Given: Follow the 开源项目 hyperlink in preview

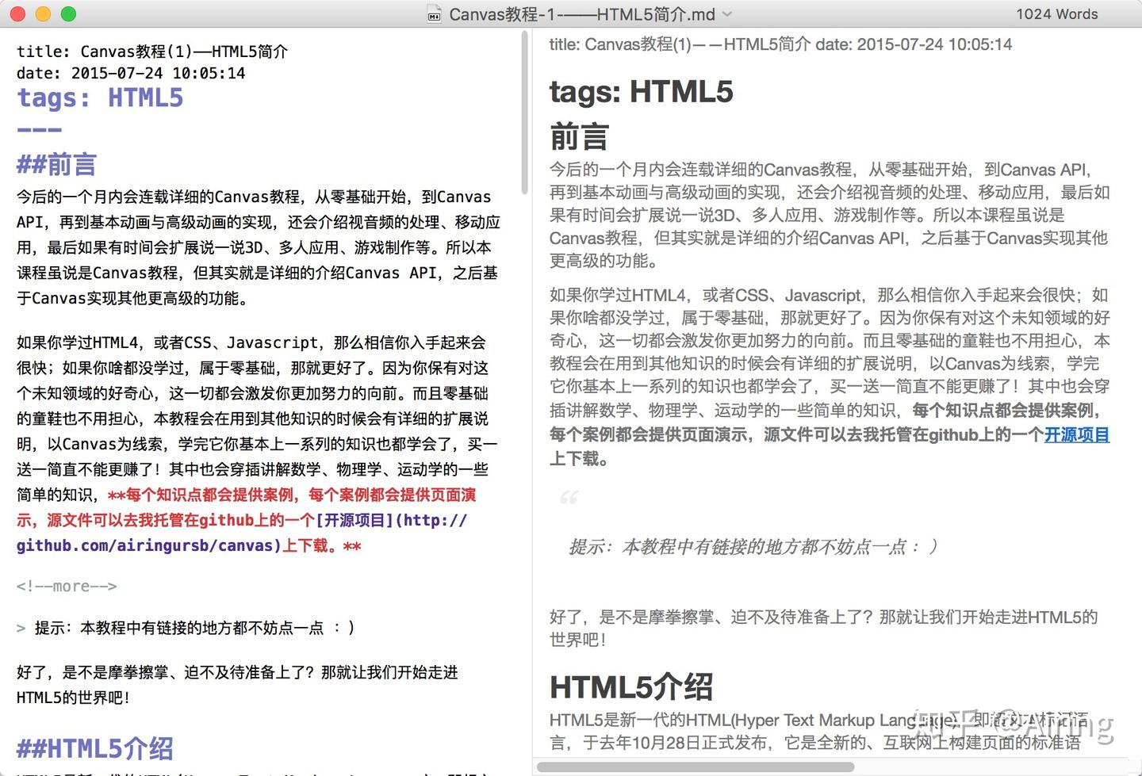Looking at the screenshot, I should pyautogui.click(x=1076, y=434).
